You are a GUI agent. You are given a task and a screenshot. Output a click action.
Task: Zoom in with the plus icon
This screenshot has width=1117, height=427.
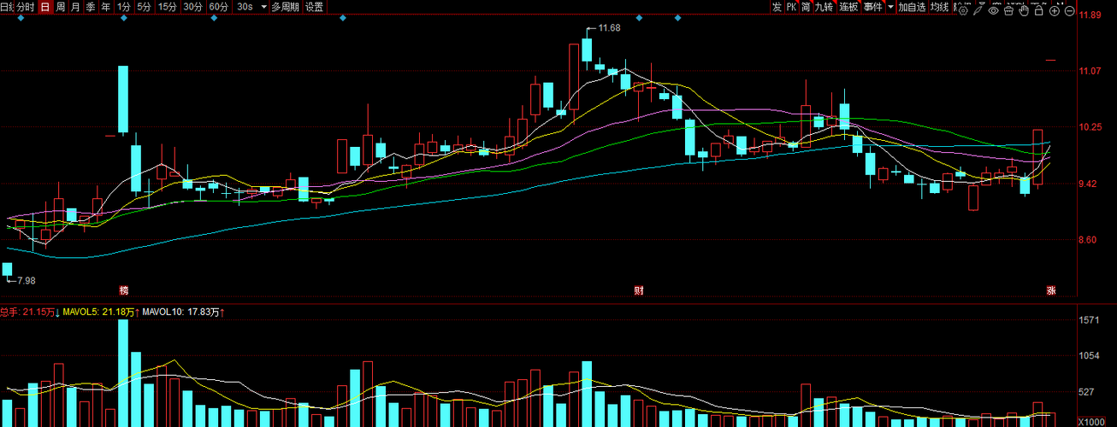[x=1055, y=11]
